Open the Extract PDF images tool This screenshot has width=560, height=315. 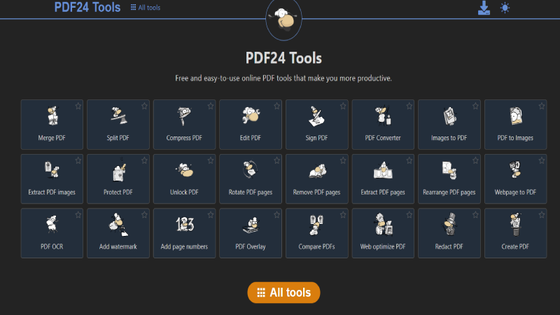pyautogui.click(x=52, y=179)
